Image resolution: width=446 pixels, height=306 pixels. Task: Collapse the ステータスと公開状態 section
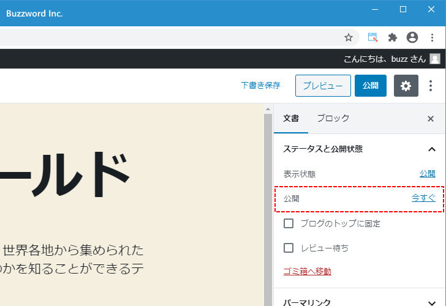coord(358,149)
